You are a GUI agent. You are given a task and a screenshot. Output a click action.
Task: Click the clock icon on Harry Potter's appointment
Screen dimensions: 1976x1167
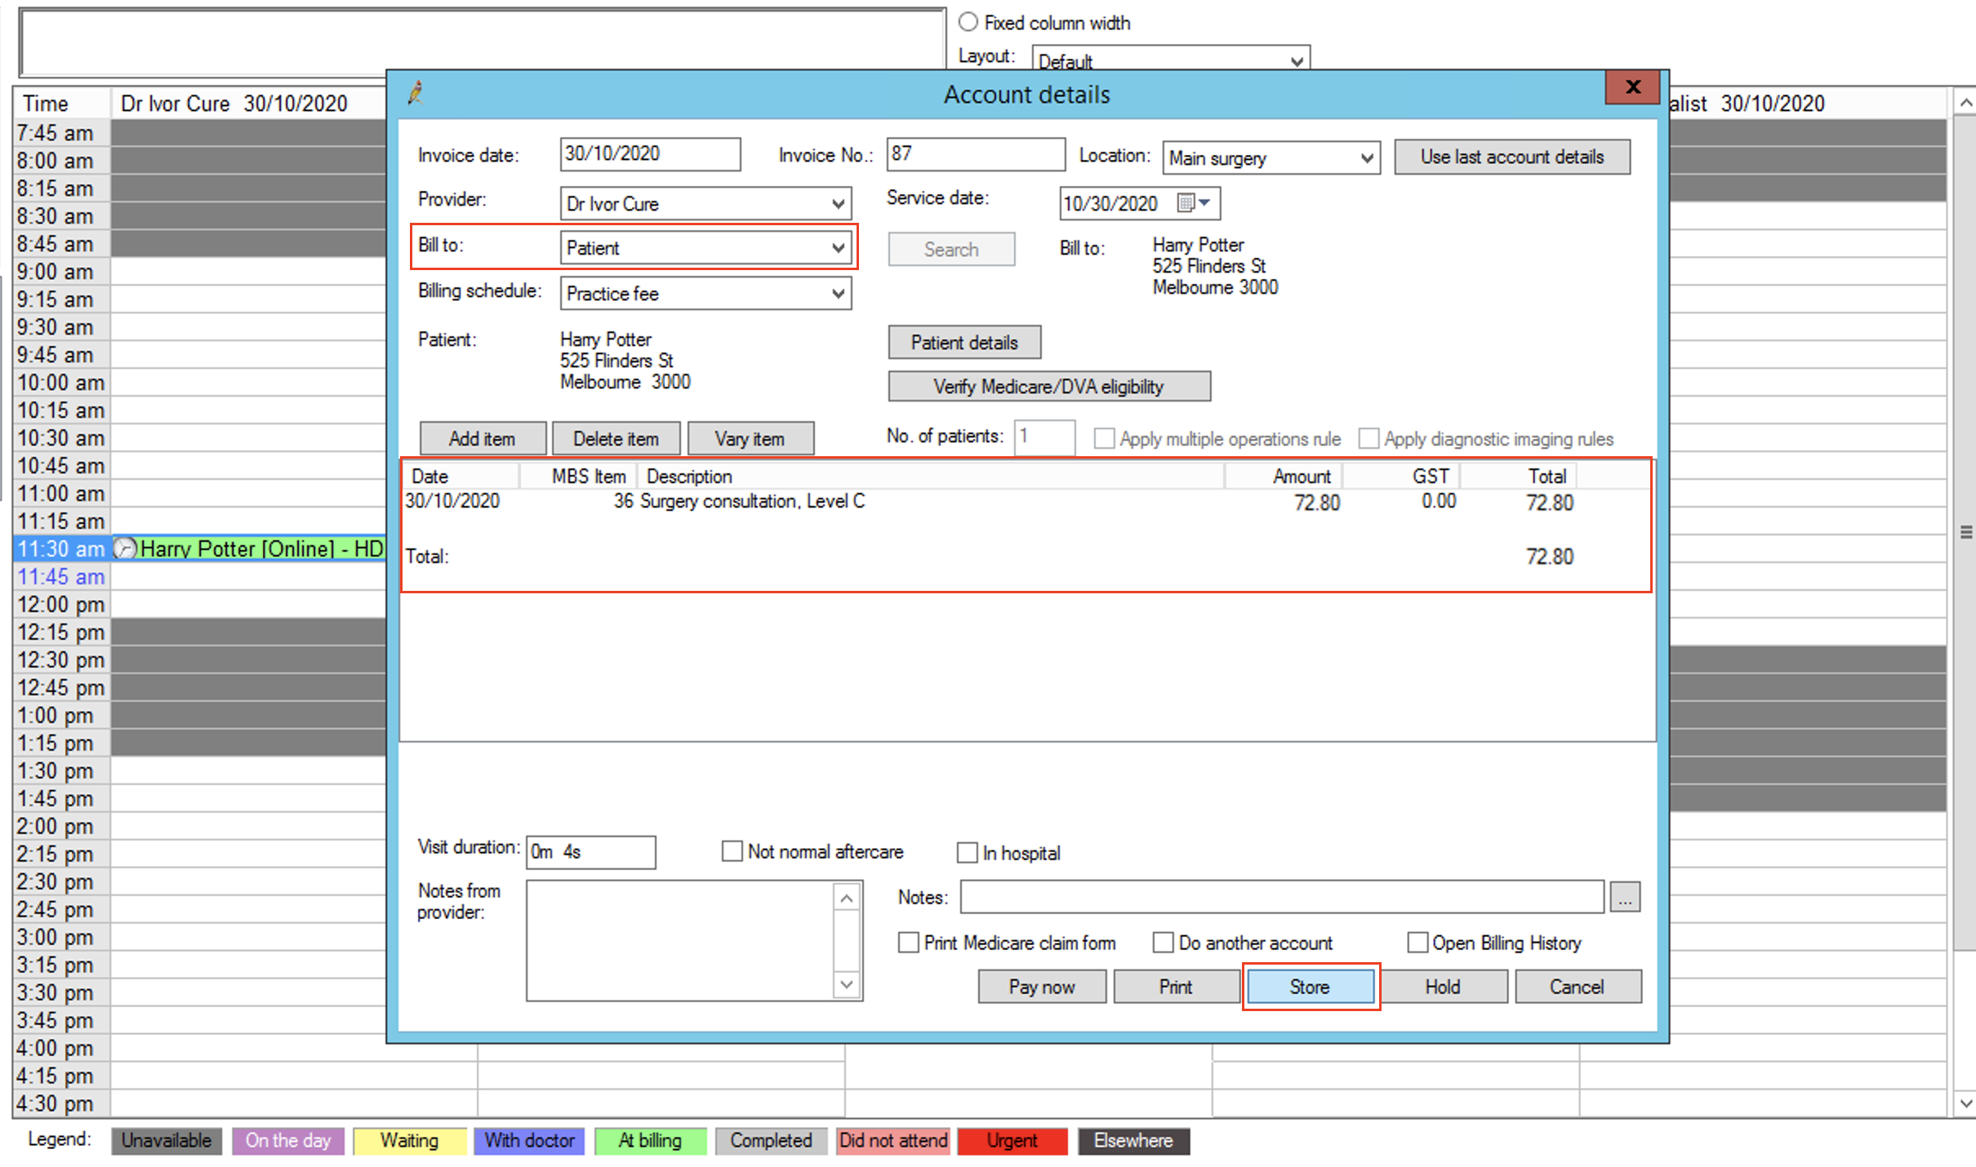(x=125, y=548)
